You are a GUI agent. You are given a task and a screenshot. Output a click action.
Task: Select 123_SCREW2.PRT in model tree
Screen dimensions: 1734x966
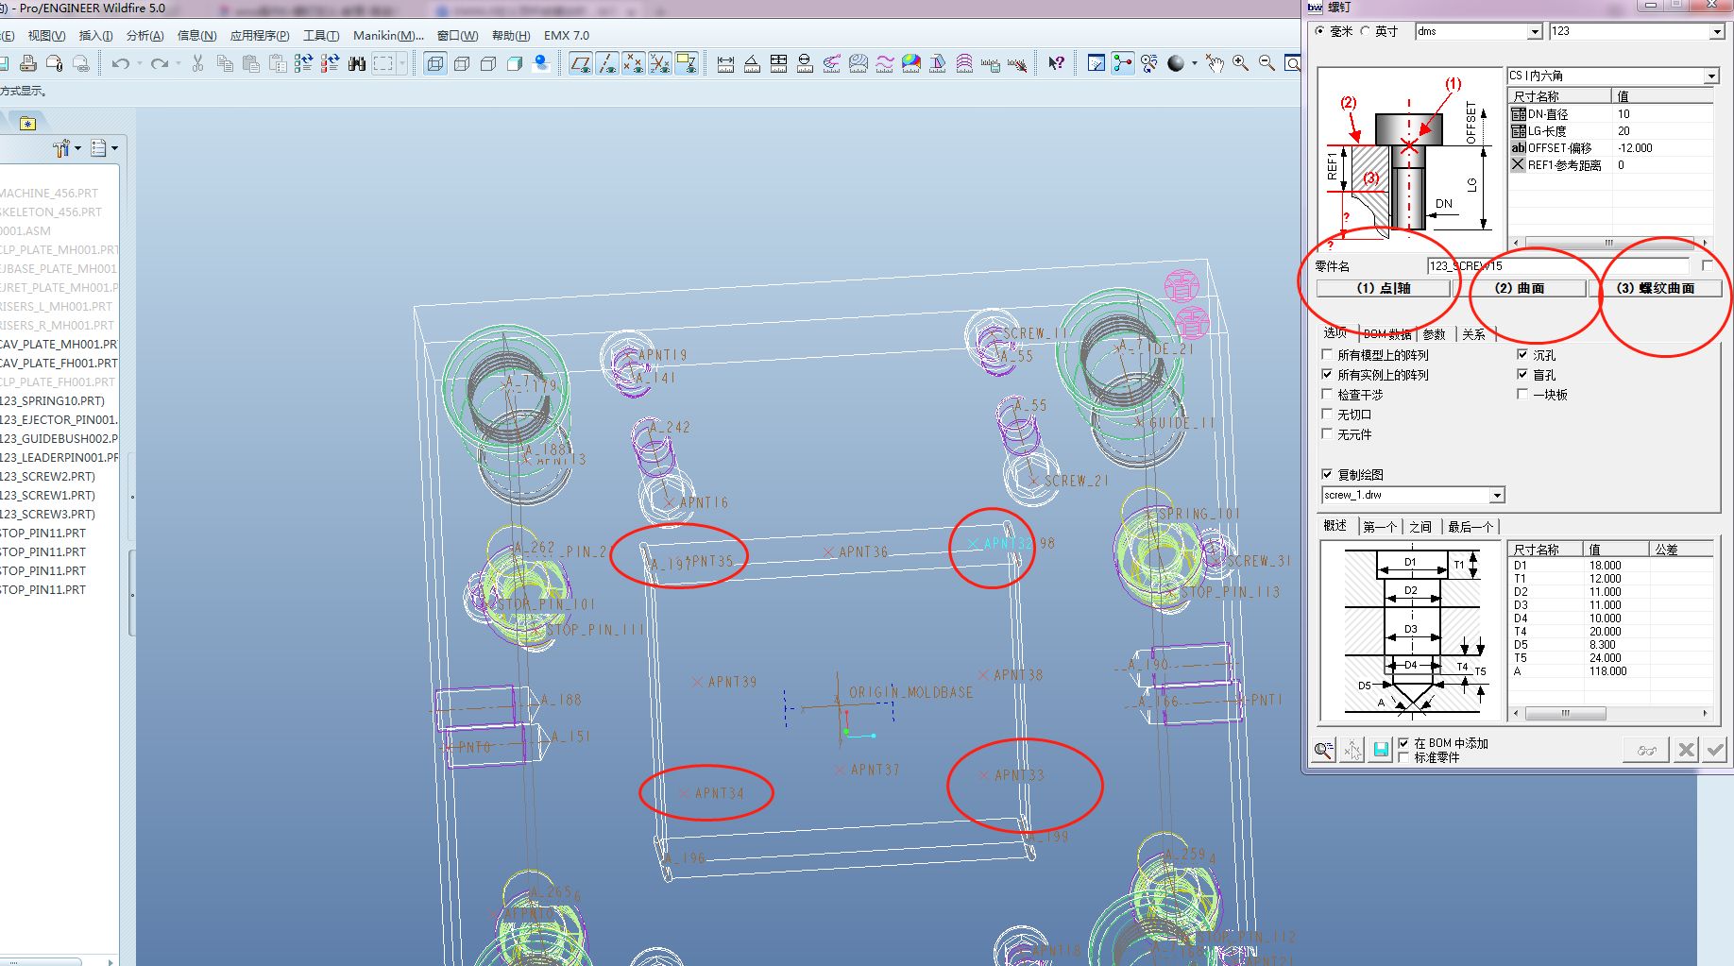(48, 477)
